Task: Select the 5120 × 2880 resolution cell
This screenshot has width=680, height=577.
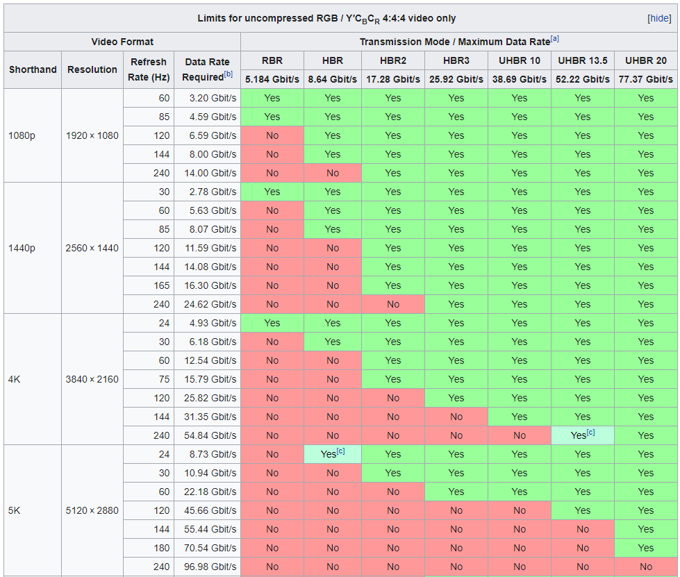Action: (x=92, y=510)
